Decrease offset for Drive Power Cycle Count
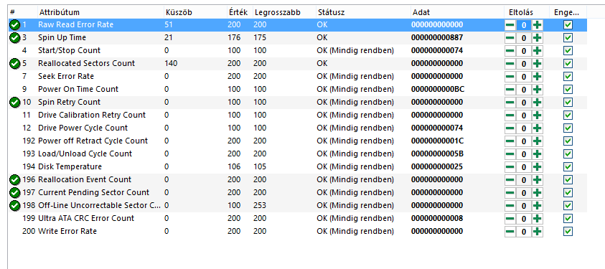This screenshot has width=605, height=269. pos(510,128)
